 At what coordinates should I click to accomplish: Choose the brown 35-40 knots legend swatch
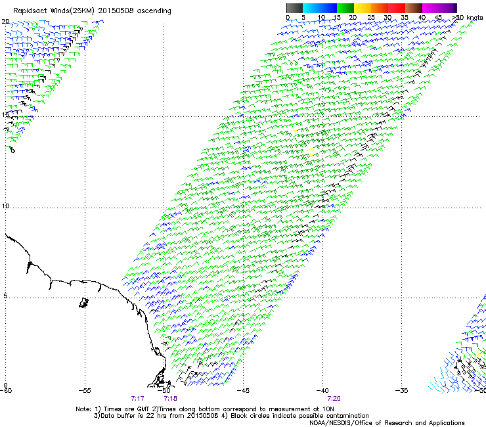[x=414, y=8]
